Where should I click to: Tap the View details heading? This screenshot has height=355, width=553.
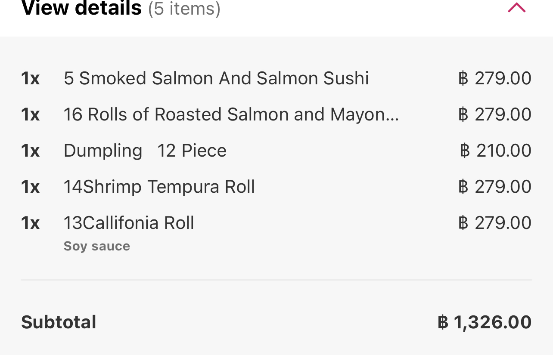coord(81,8)
